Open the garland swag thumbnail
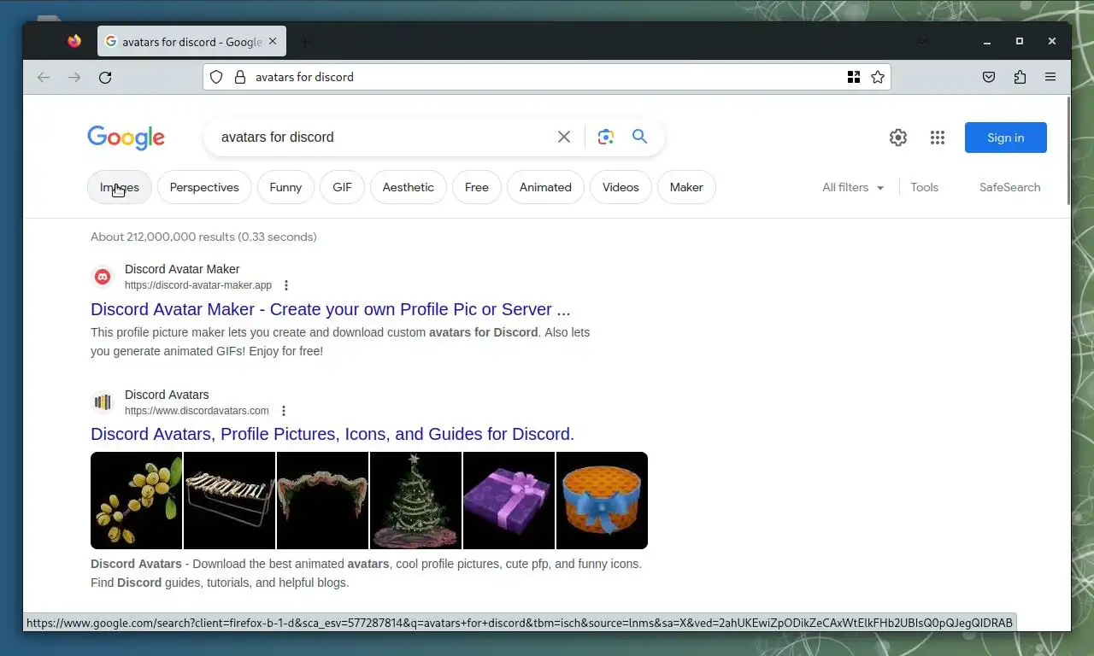The height and width of the screenshot is (656, 1094). [x=322, y=501]
